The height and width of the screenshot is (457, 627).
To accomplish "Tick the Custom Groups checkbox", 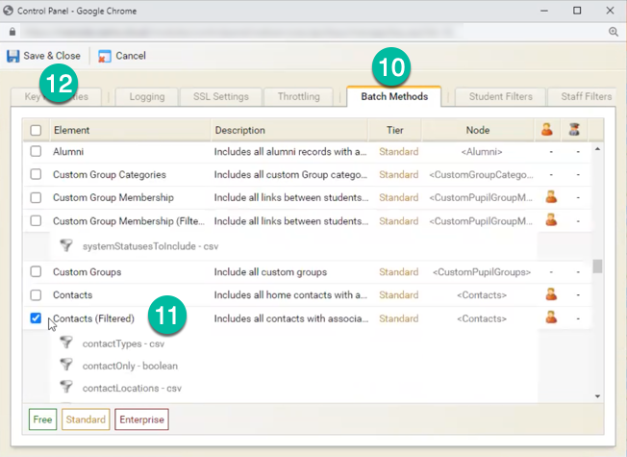I will tap(36, 272).
